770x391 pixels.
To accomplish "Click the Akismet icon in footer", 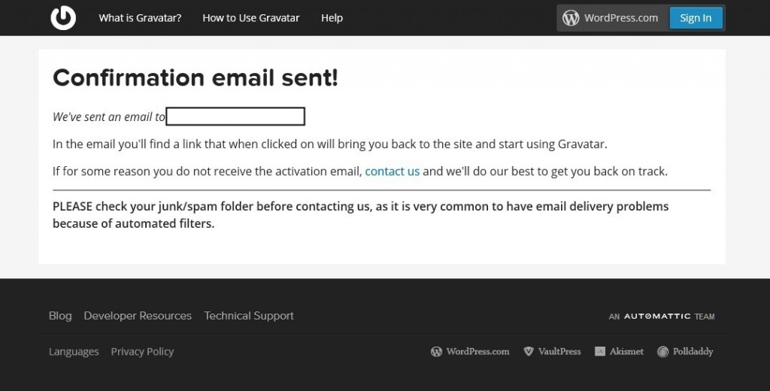I will click(600, 351).
